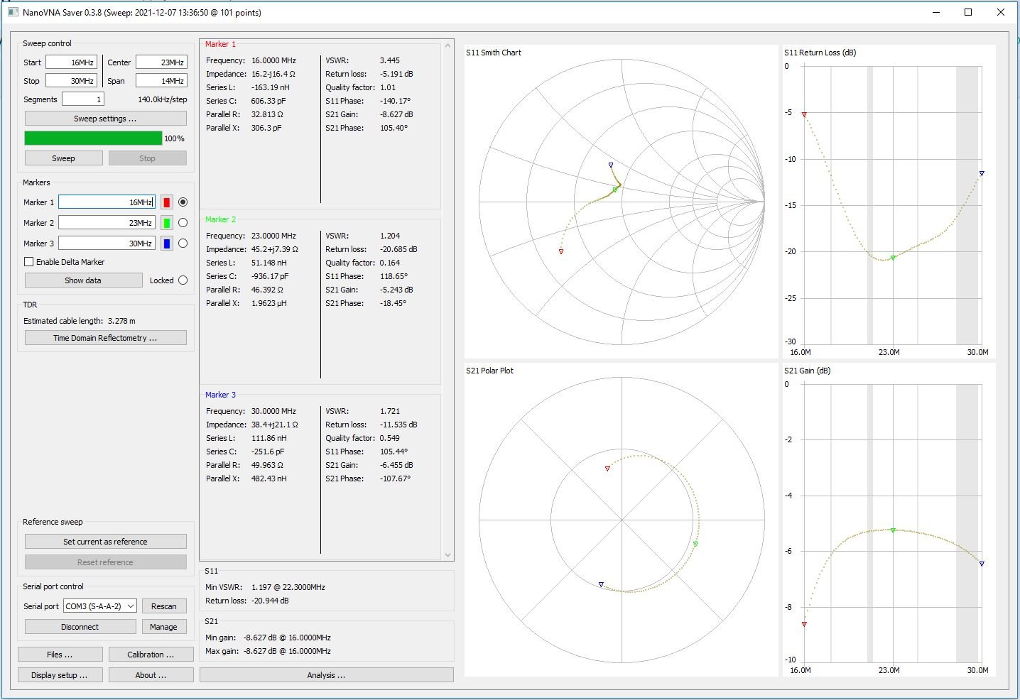Viewport: 1020px width, 700px height.
Task: Click the Disconnect button
Action: (80, 627)
